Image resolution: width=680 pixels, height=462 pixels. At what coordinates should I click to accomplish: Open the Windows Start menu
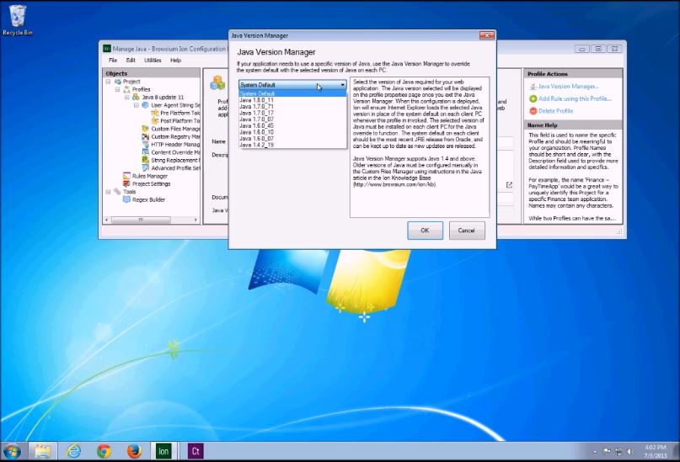tap(12, 452)
